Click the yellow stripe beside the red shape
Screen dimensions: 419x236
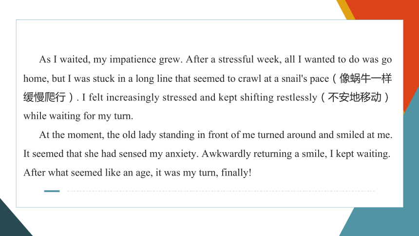(345, 9)
